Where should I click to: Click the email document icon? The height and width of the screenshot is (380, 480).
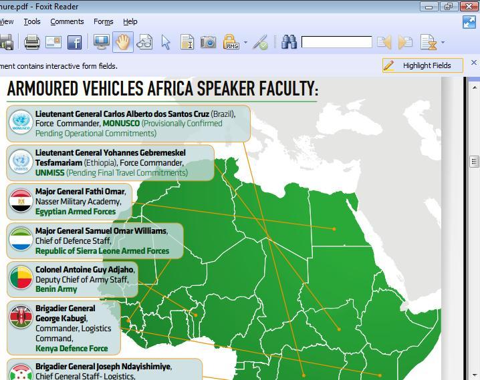(53, 42)
